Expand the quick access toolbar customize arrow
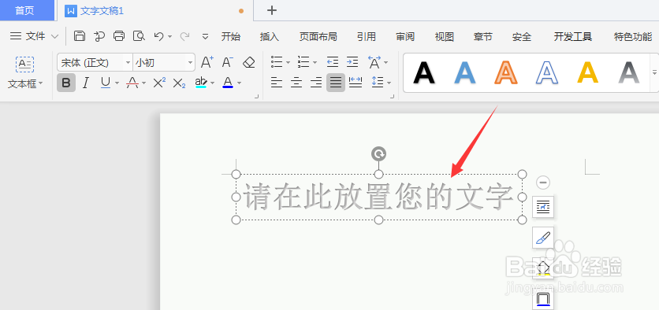Image resolution: width=659 pixels, height=310 pixels. click(x=205, y=36)
